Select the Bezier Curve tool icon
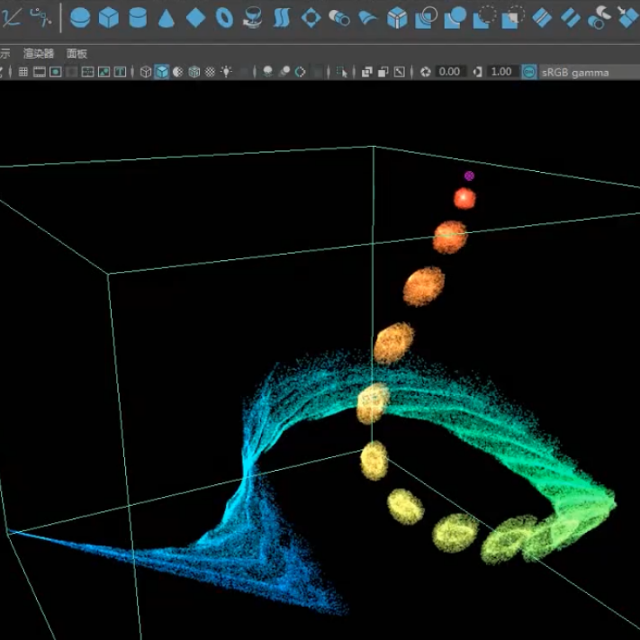Viewport: 640px width, 640px height. pyautogui.click(x=41, y=17)
